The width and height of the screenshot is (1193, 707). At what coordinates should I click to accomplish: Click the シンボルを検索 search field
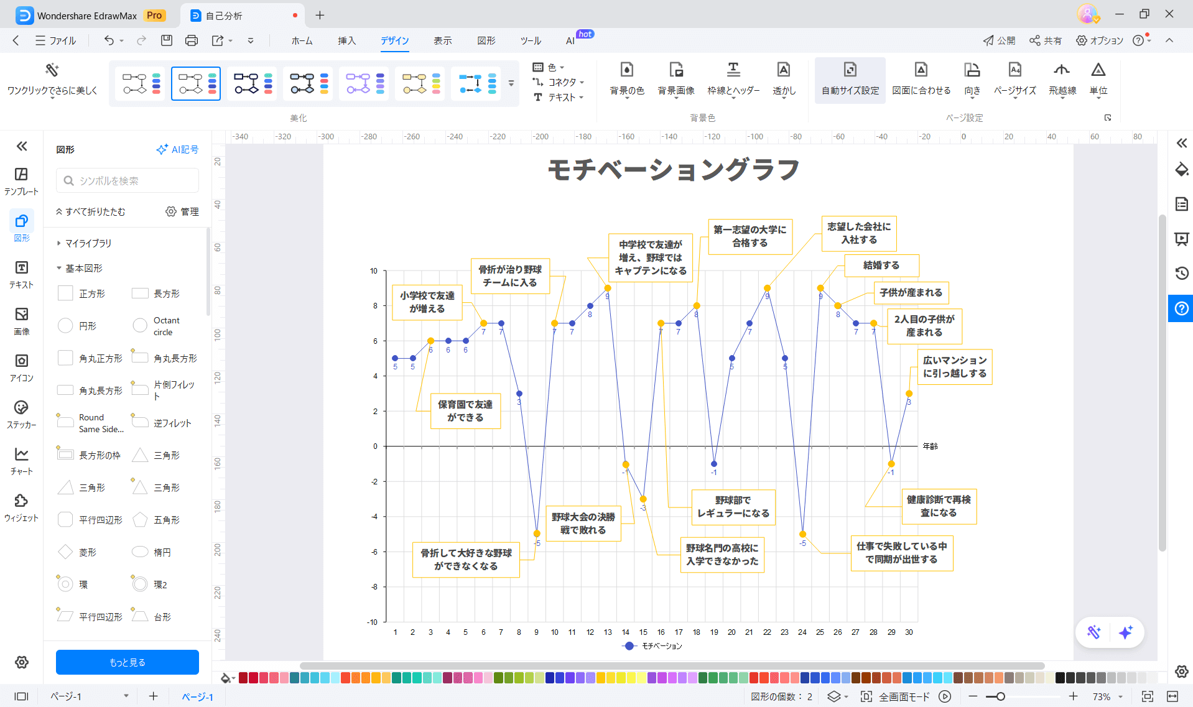click(x=127, y=180)
